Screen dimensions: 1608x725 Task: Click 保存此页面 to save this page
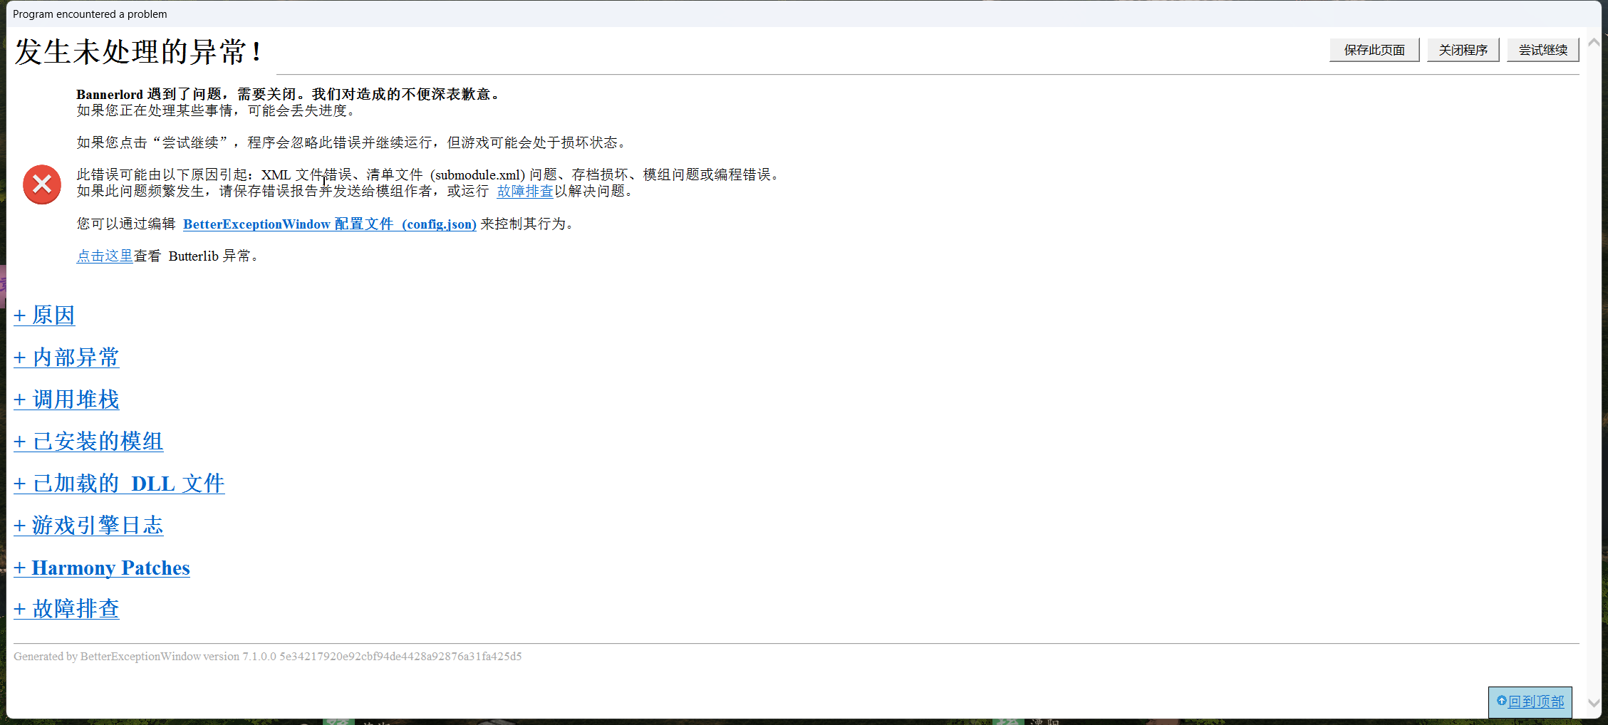coord(1374,50)
